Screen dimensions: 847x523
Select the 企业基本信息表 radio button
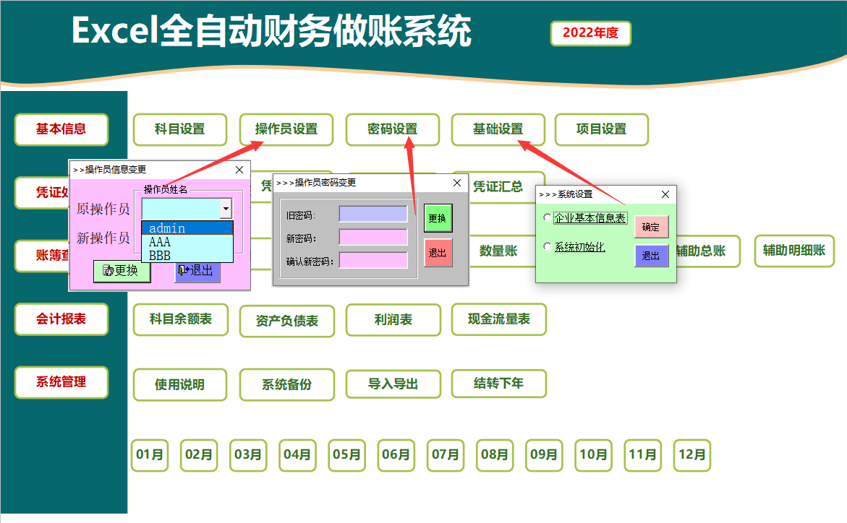click(549, 216)
